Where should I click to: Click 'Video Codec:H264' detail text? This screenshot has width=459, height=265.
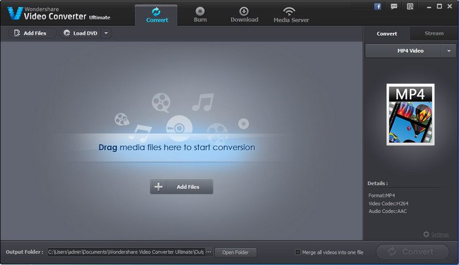388,203
